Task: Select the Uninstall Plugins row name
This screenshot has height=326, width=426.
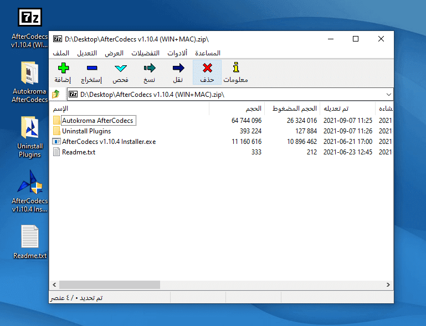Action: click(86, 131)
